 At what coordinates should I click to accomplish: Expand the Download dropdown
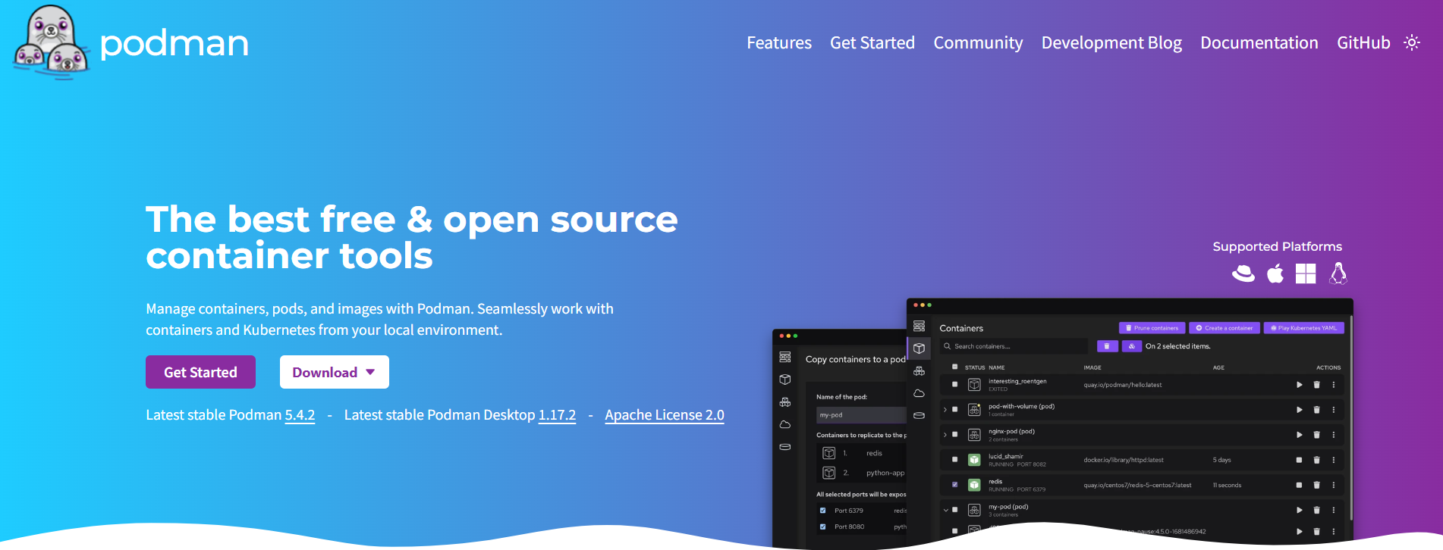334,372
